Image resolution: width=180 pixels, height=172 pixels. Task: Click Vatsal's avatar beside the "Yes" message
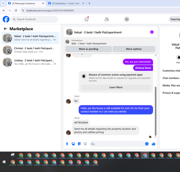[68, 101]
